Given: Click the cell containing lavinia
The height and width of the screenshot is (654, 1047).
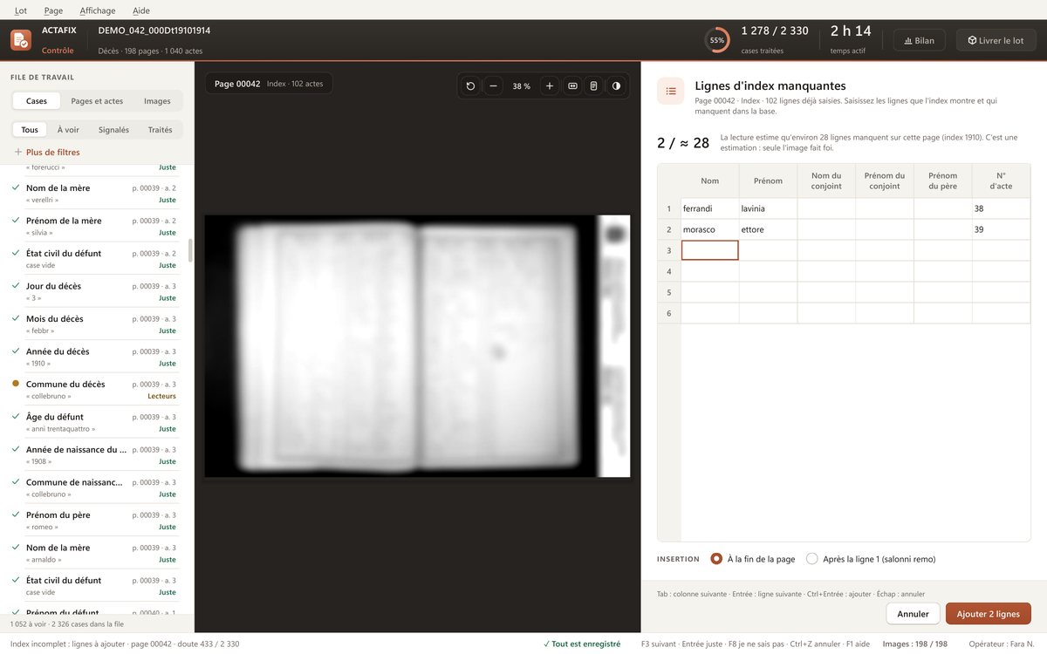Looking at the screenshot, I should coord(768,208).
